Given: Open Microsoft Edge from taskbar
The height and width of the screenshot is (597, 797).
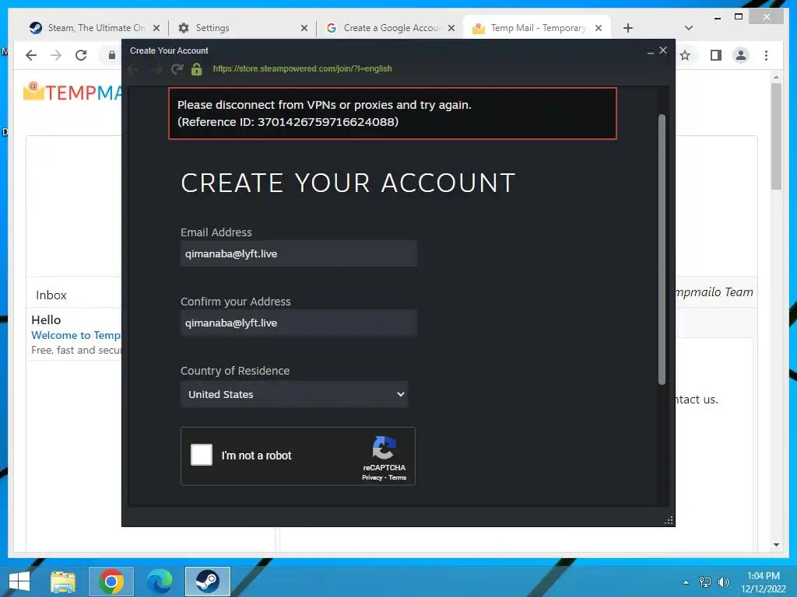Looking at the screenshot, I should (x=159, y=581).
